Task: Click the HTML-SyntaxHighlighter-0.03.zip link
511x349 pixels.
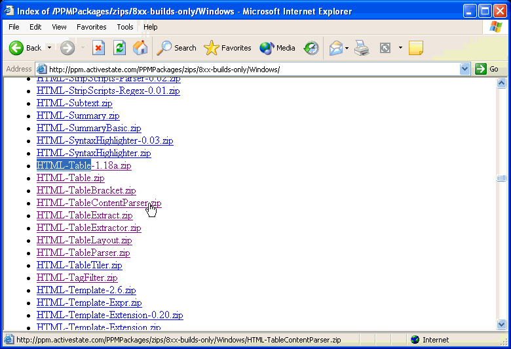Action: tap(104, 140)
